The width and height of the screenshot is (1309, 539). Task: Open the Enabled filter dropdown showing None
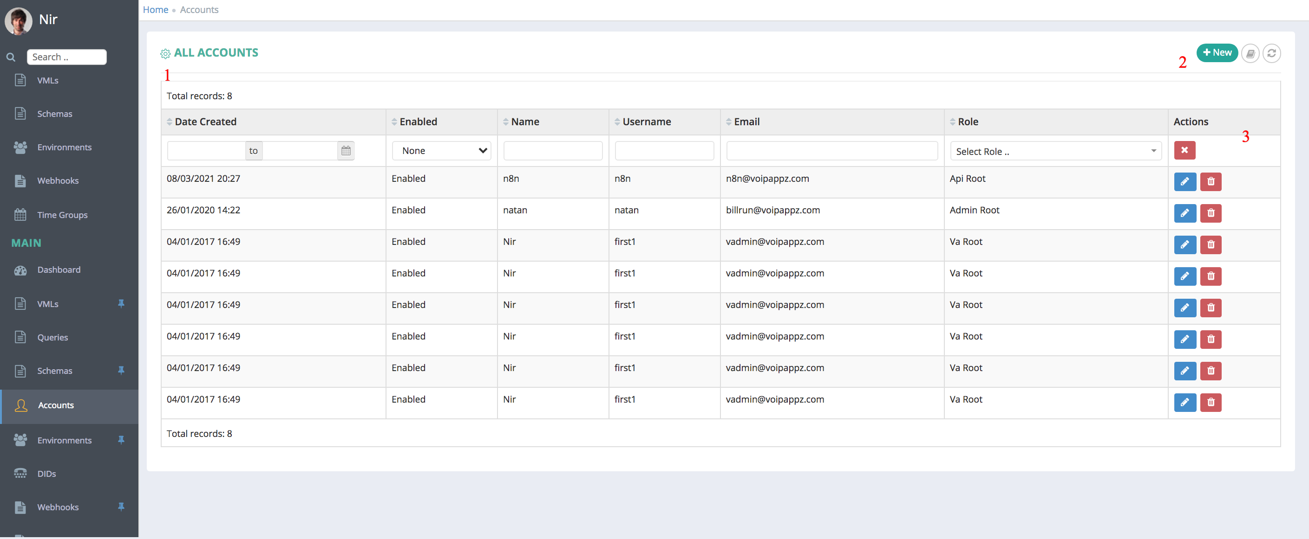pos(441,150)
